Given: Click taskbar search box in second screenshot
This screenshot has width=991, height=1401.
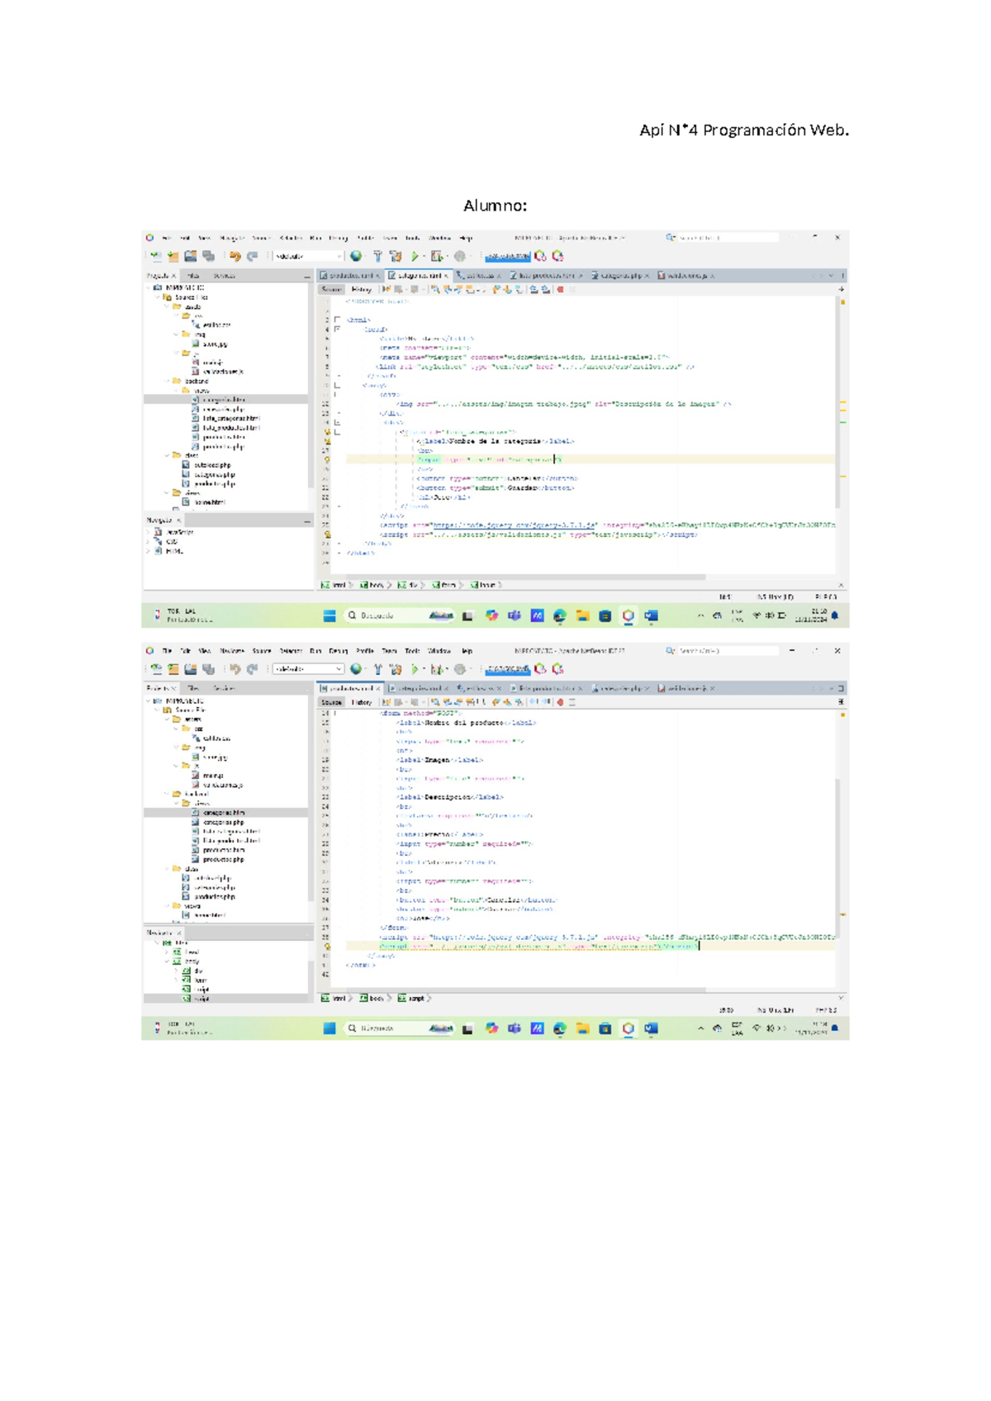Looking at the screenshot, I should click(x=401, y=1028).
